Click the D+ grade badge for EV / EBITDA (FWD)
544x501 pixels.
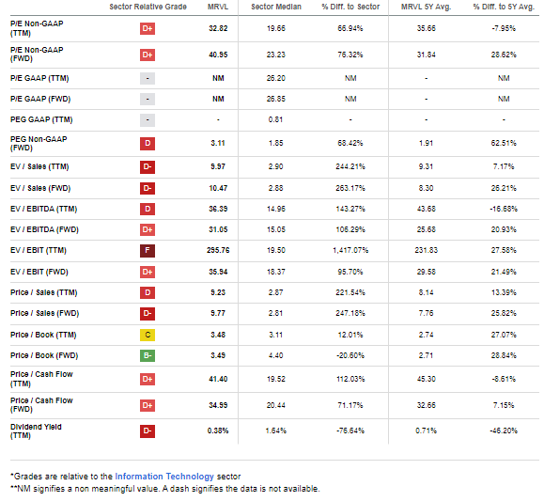(x=148, y=229)
